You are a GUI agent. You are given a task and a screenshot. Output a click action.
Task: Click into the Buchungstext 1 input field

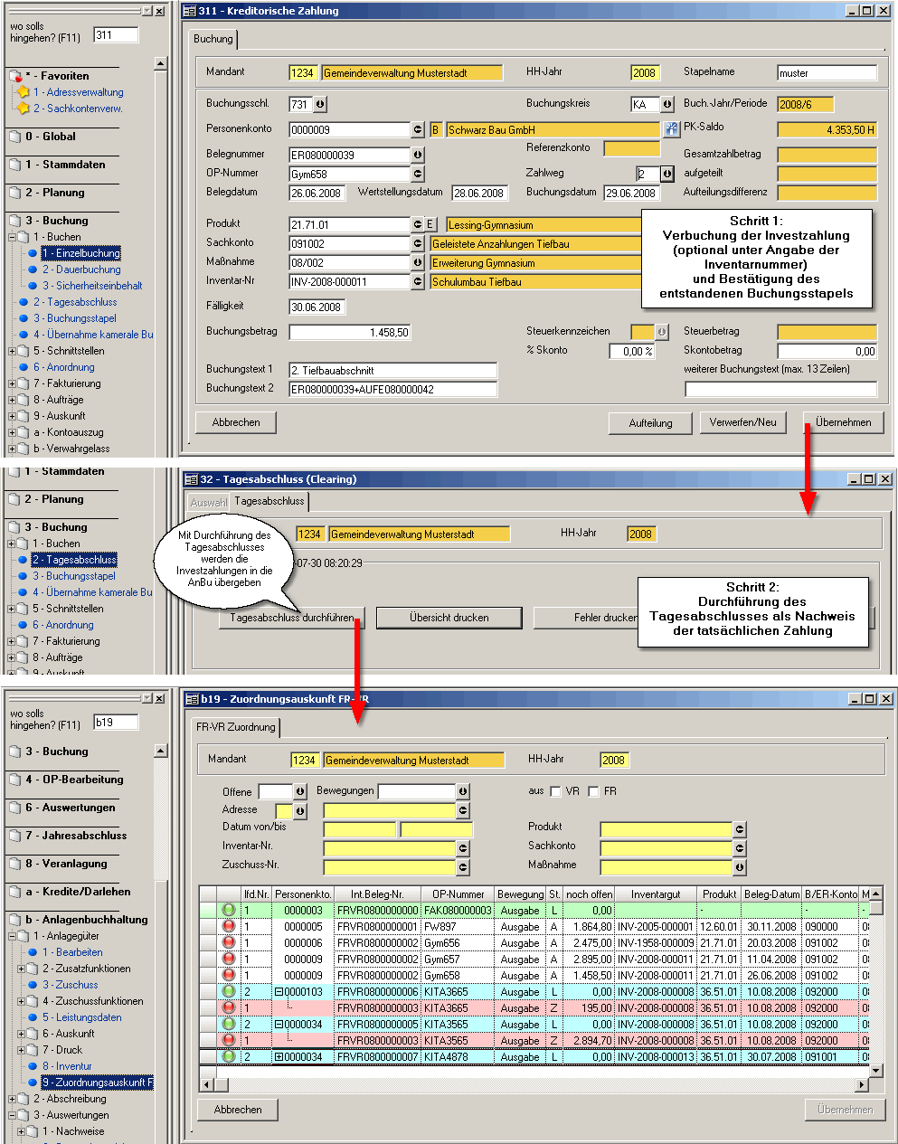[x=392, y=371]
